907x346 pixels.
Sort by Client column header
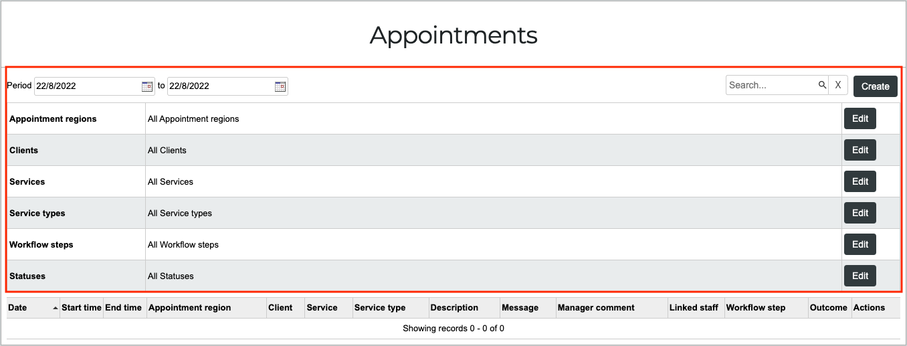point(280,308)
